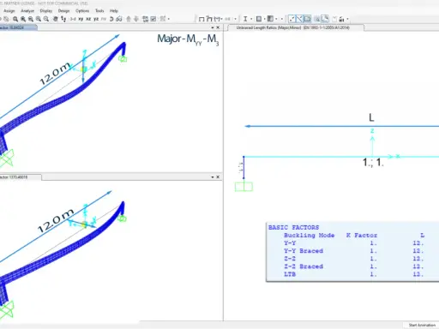
Task: Switch to the 3-d view
Action: [73, 19]
